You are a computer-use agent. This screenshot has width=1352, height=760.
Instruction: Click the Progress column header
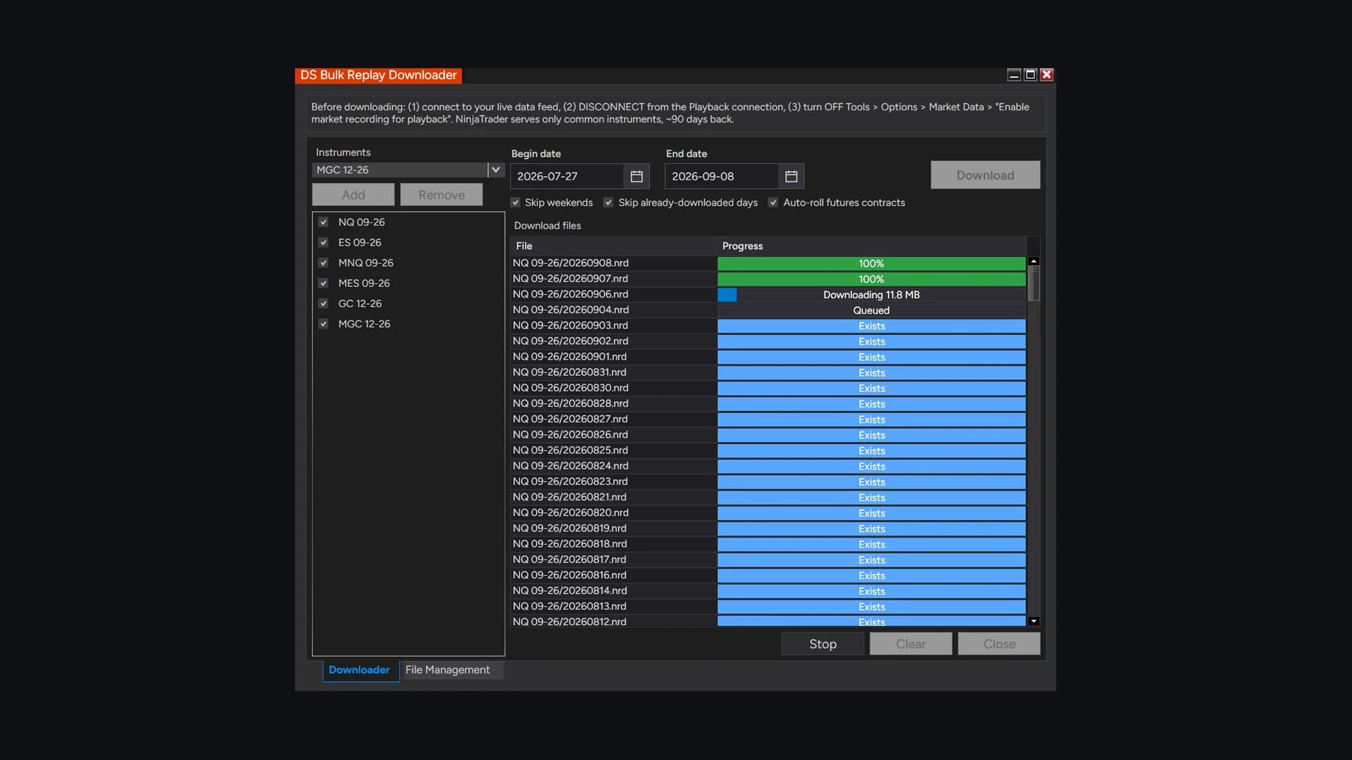point(872,246)
